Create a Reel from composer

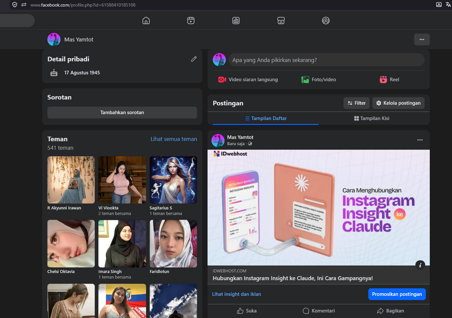click(x=389, y=80)
